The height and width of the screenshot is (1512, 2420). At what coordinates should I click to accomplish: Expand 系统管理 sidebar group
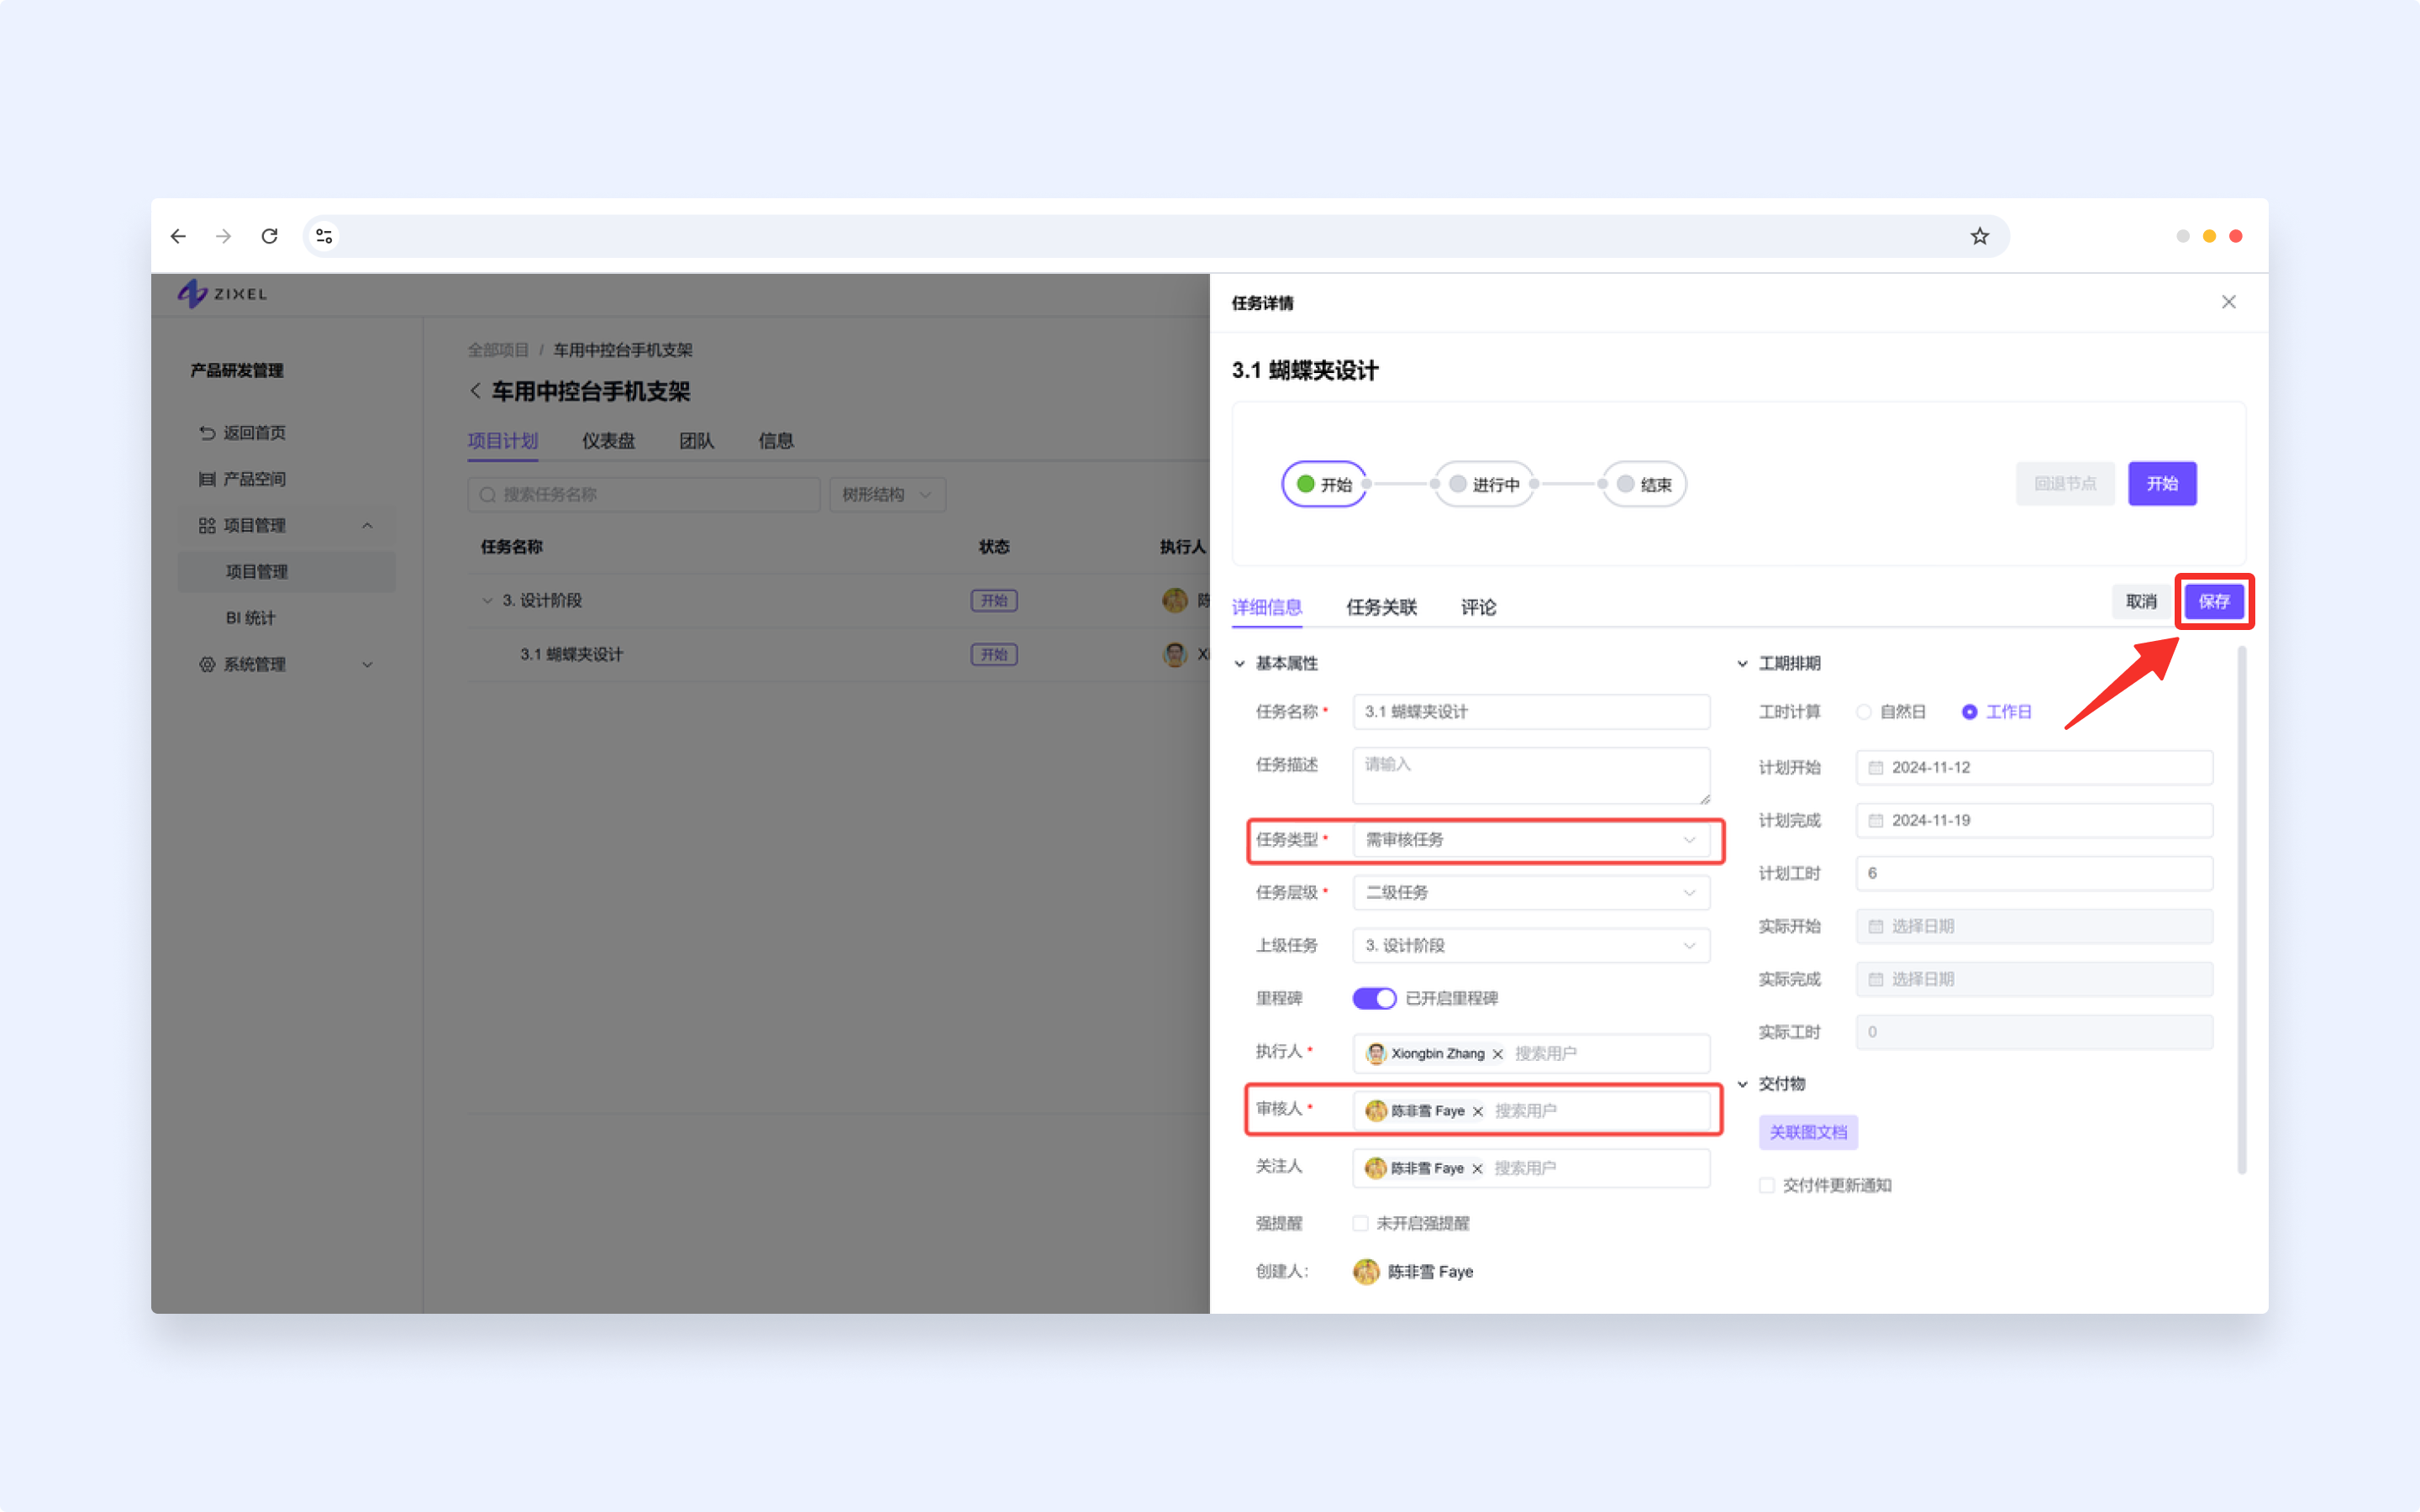[367, 665]
